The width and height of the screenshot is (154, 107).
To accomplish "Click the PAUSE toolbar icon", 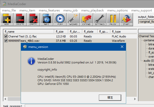I will tap(113, 20).
